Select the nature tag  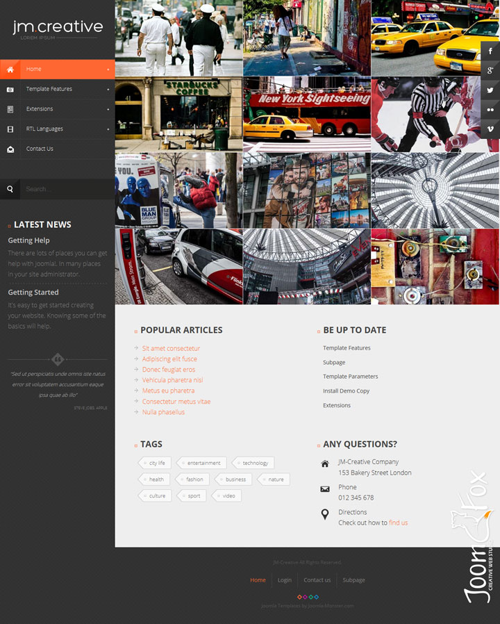pos(274,479)
